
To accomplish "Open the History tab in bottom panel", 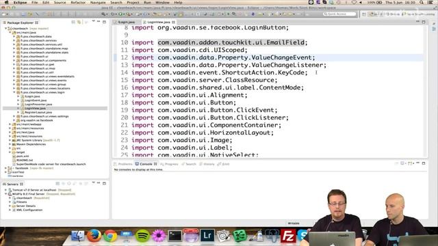I will tap(207, 164).
